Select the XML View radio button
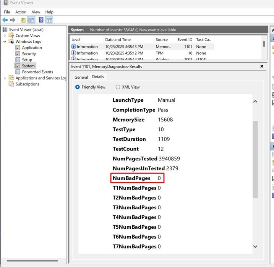 click(118, 87)
